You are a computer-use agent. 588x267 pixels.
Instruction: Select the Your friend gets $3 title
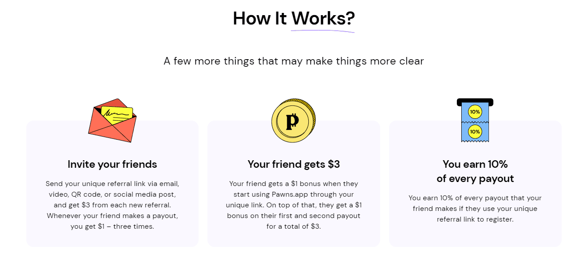point(294,164)
